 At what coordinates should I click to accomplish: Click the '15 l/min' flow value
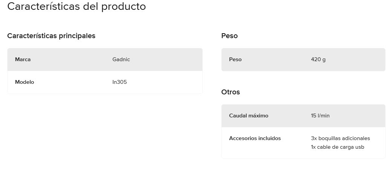[x=320, y=116]
